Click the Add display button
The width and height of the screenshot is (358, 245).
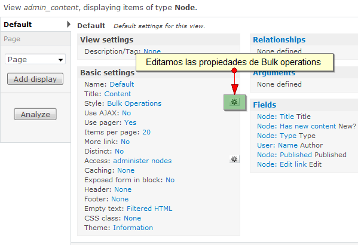tap(35, 79)
